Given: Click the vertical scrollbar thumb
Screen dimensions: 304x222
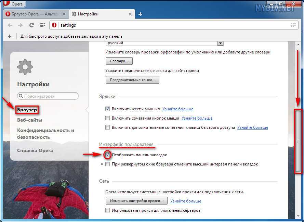Looking at the screenshot, I should point(298,141).
